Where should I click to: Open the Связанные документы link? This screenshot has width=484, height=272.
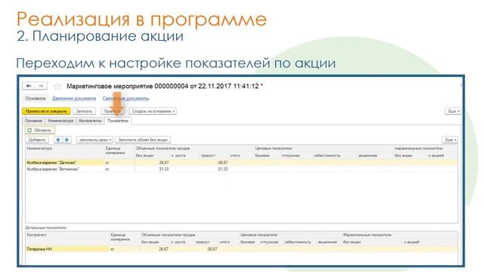126,98
